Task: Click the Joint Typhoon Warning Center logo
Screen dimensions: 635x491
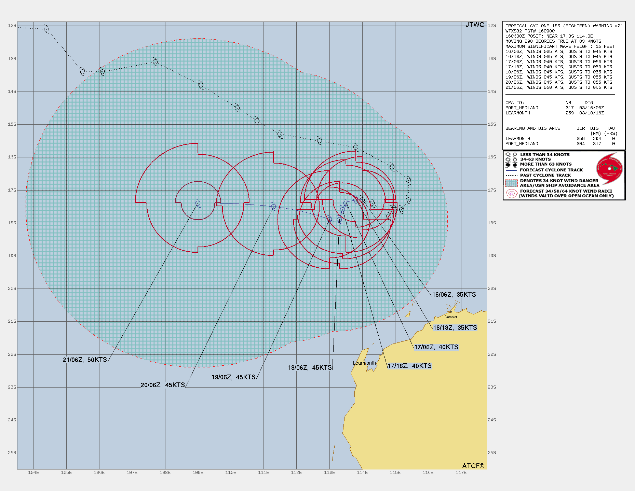Action: pyautogui.click(x=610, y=169)
